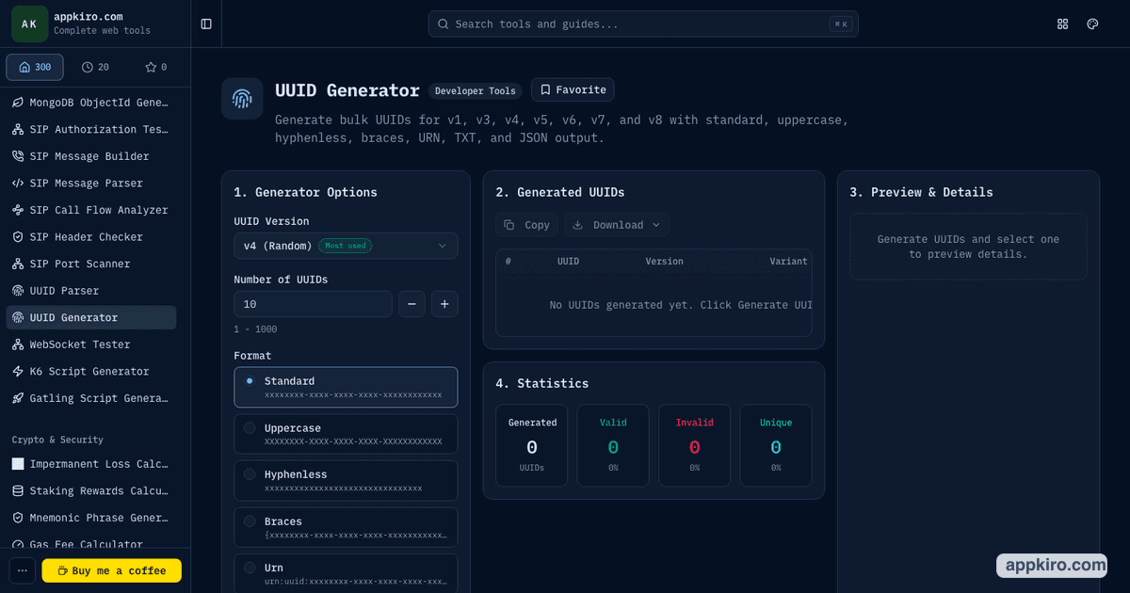Click the SIP Message Builder phone icon
Screen dimensions: 1130x593
(x=18, y=156)
